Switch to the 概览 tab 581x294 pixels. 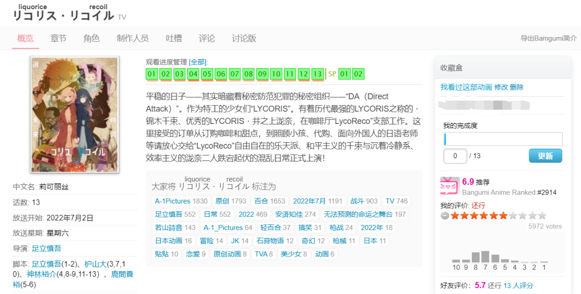25,38
